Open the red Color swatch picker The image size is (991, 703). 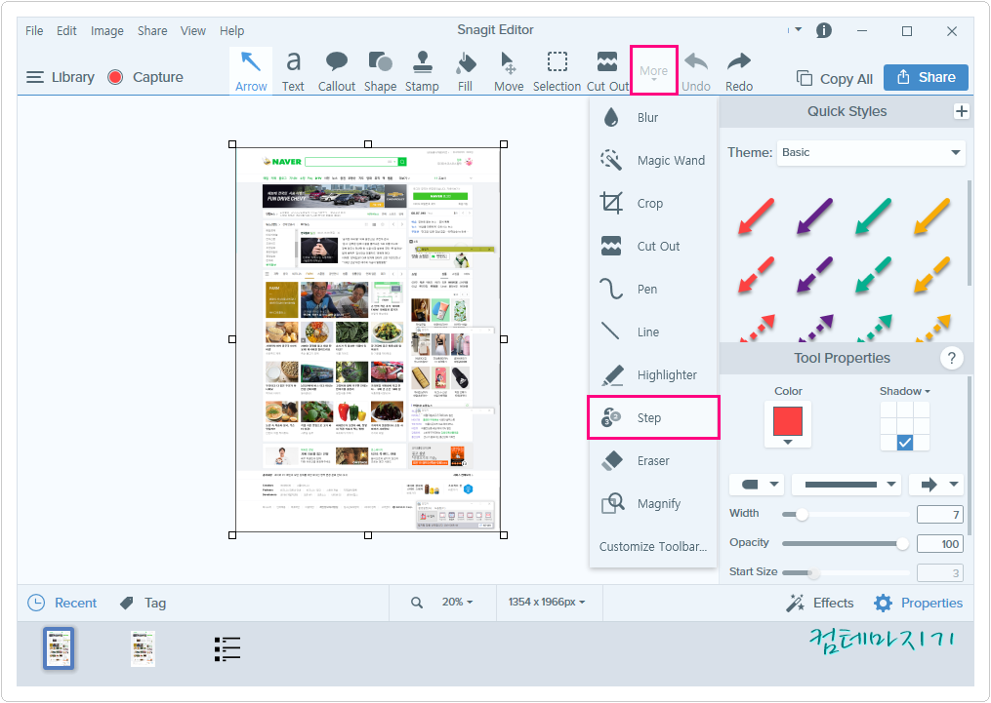[x=788, y=425]
